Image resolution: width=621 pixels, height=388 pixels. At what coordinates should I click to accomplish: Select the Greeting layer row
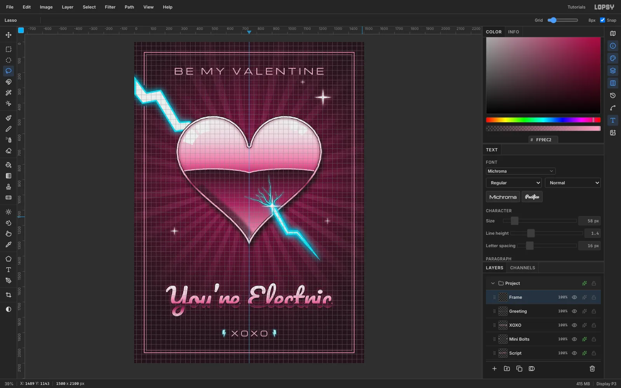[x=543, y=311]
